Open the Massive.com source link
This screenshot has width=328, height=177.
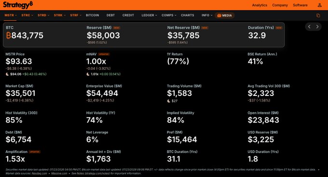pos(59,173)
